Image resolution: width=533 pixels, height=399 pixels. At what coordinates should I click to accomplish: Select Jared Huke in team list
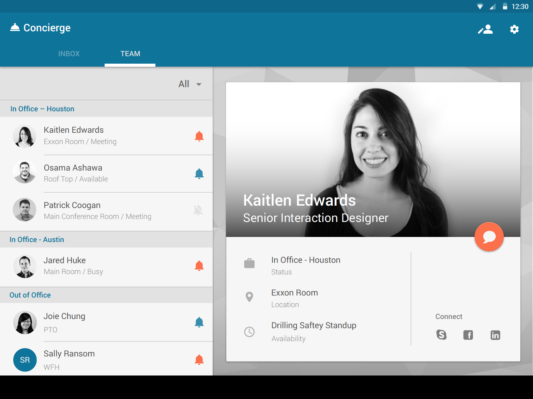tap(106, 267)
